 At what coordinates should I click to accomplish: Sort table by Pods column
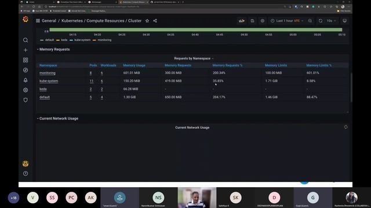(x=93, y=65)
